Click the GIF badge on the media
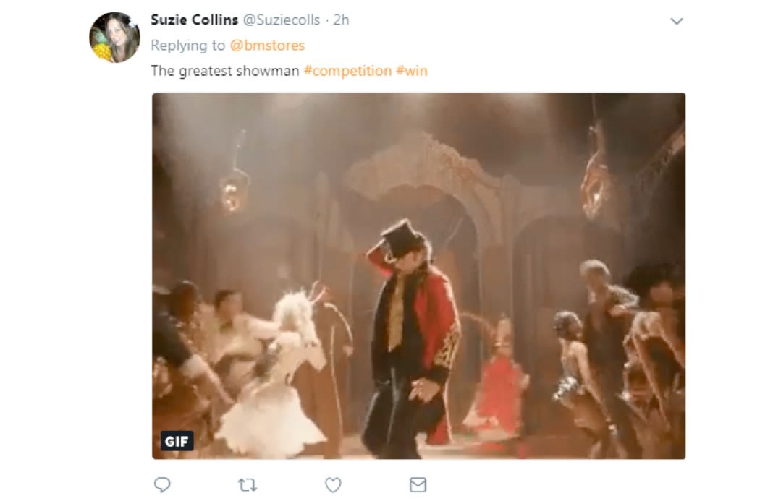This screenshot has height=501, width=773. (x=177, y=440)
